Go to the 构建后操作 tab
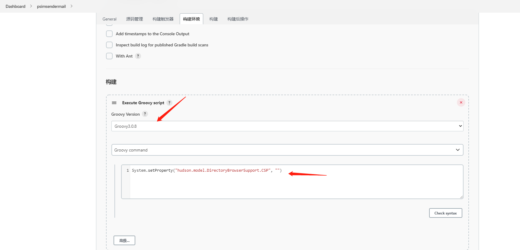520x250 pixels. coord(238,19)
